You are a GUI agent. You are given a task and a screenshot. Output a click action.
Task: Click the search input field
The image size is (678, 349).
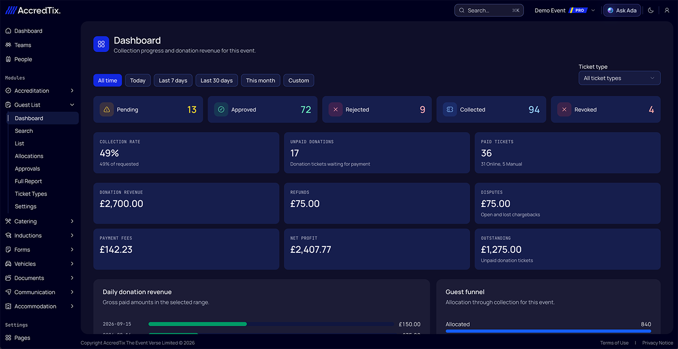[x=489, y=10]
